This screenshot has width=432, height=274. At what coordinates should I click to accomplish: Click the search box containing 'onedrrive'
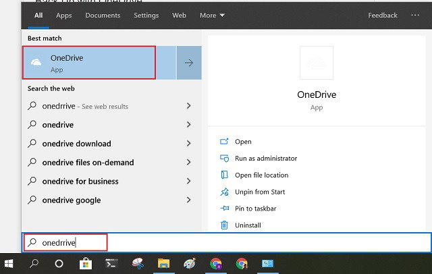click(x=227, y=242)
